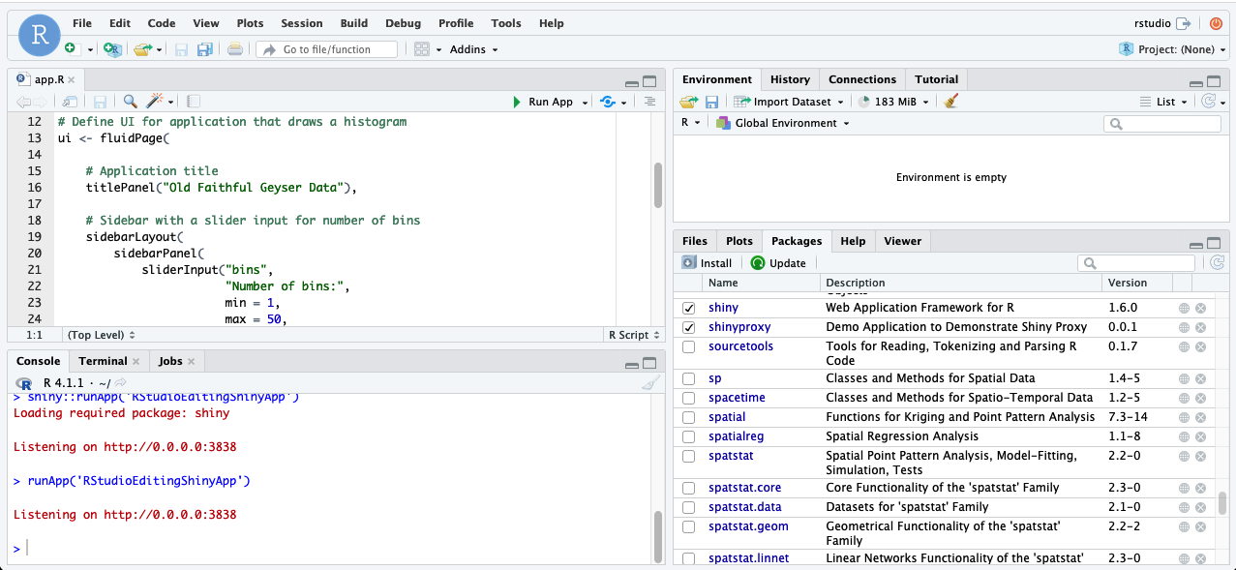Click Refresh icon in Environment pane
The width and height of the screenshot is (1236, 570).
(x=1208, y=102)
